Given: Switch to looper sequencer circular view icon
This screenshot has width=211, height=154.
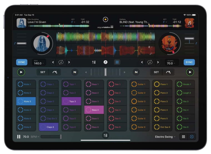Looking at the screenshot, I should pyautogui.click(x=192, y=137).
